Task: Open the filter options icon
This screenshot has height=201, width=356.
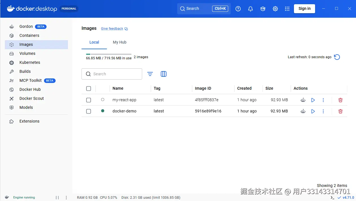Action: [x=150, y=74]
